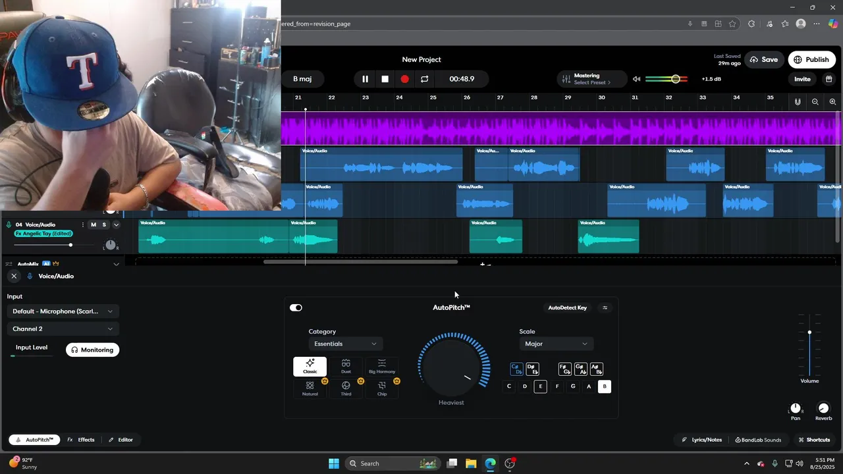Save the project
This screenshot has height=474, width=843.
763,59
